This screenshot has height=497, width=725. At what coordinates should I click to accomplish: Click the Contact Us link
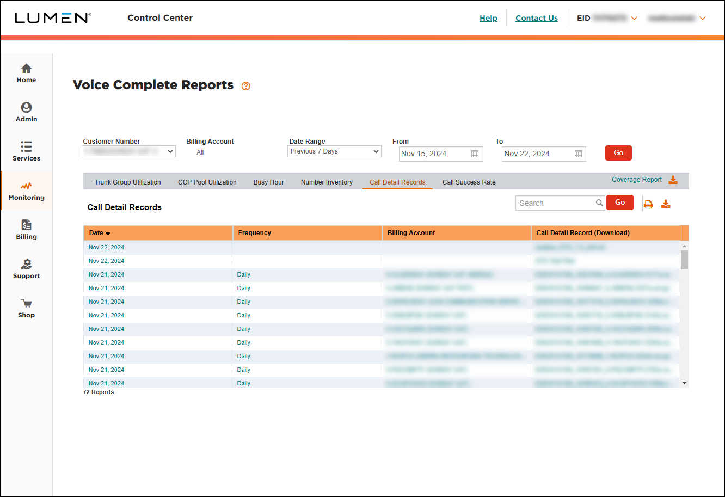point(536,17)
